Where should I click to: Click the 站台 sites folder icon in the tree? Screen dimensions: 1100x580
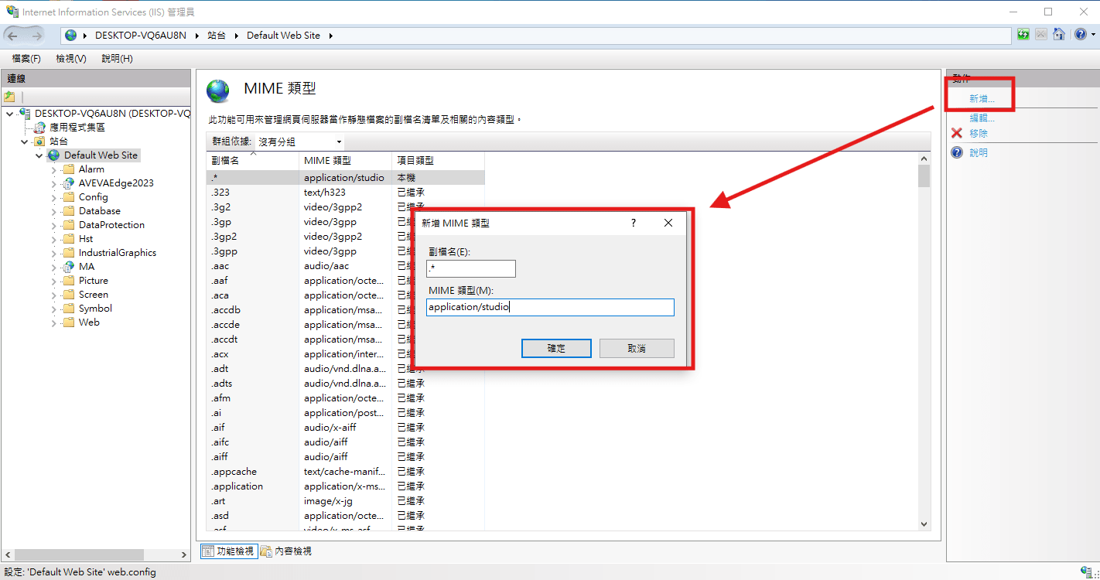[x=39, y=142]
